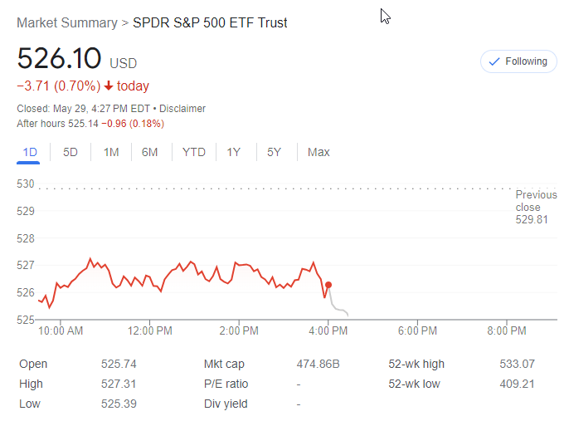Click the SPDR S&P 500 ETF Trust title

click(210, 23)
